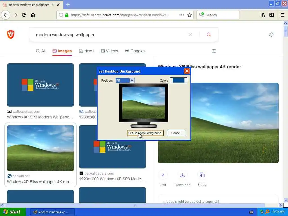288x216 pixels.
Task: Open the Color picker swatch in dialog
Action: [x=179, y=80]
